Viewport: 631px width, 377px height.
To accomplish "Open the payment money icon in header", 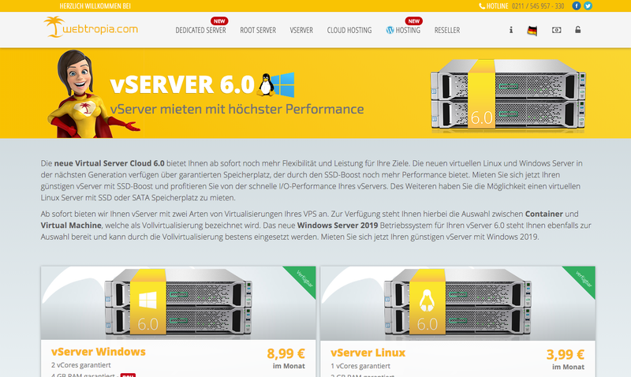I will 557,30.
